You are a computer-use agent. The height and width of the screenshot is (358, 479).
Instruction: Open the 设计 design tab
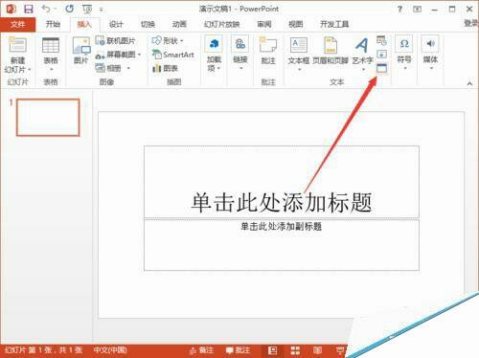(116, 24)
